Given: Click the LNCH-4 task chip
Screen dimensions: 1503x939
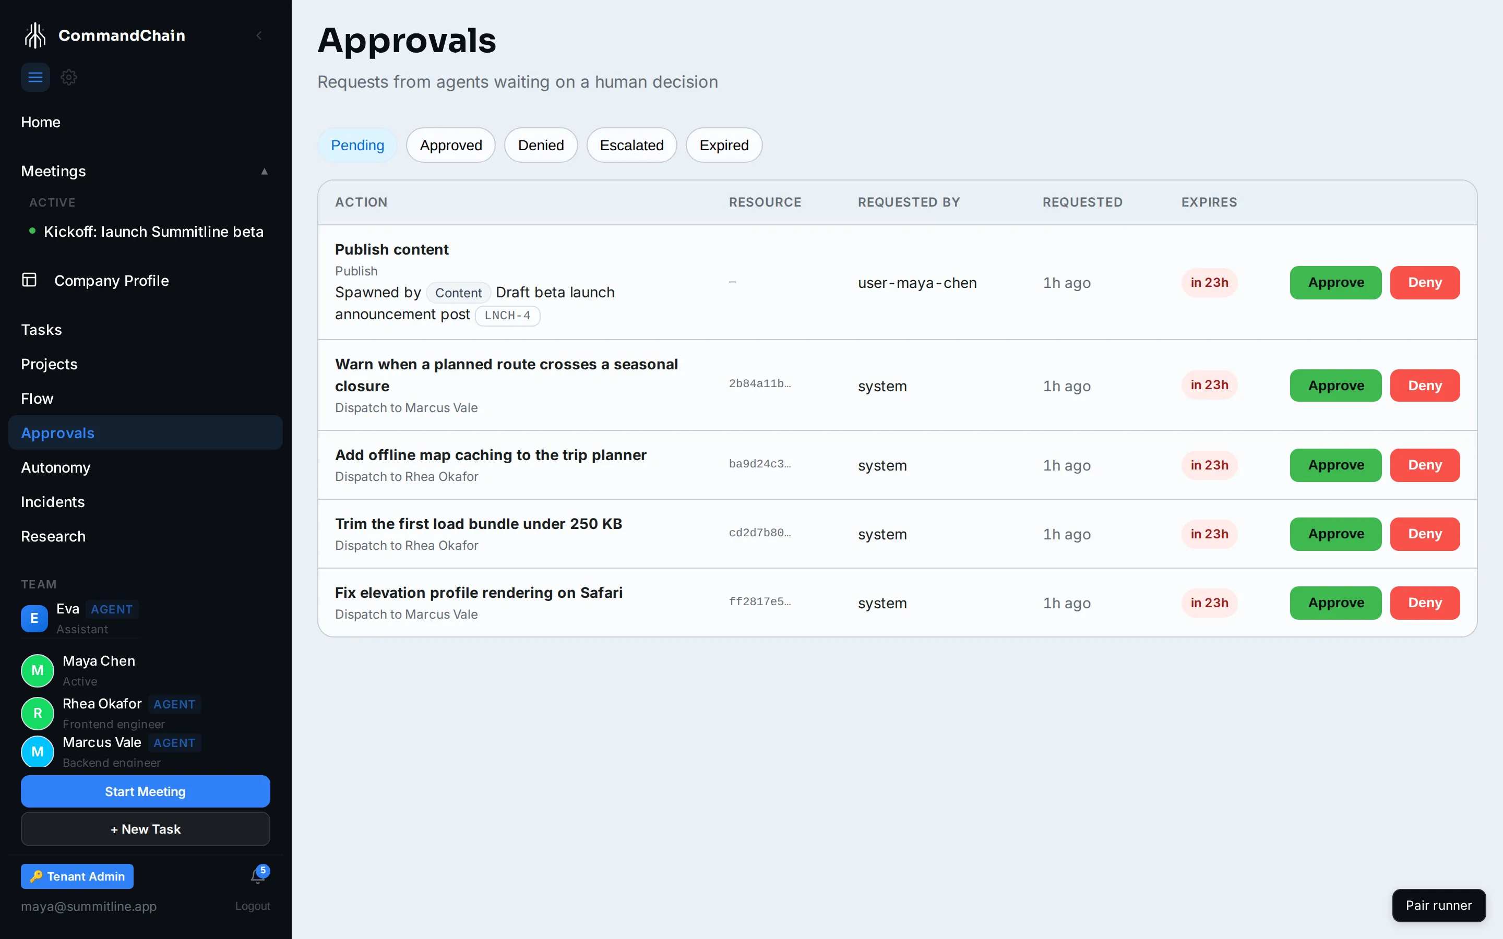Looking at the screenshot, I should coord(507,316).
